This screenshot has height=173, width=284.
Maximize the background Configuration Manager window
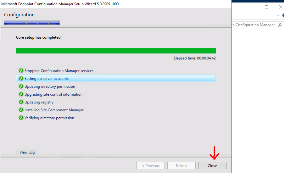pyautogui.click(x=266, y=7)
